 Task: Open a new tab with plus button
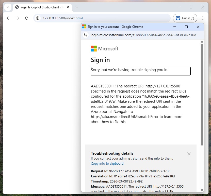click(x=77, y=7)
